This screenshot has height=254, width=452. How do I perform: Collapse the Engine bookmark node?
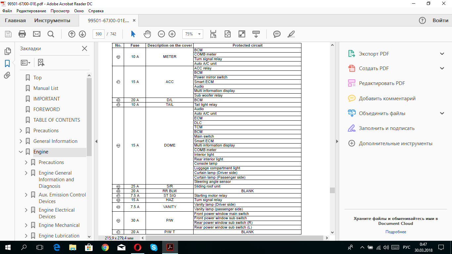pos(21,152)
